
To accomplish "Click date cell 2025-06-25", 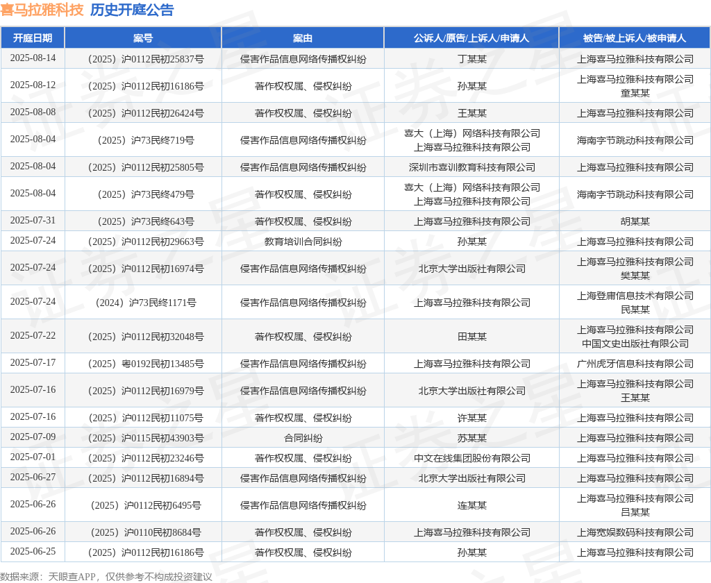I will [33, 552].
